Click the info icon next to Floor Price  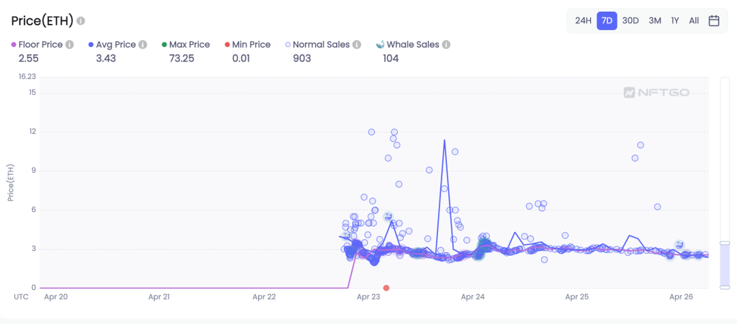[70, 44]
